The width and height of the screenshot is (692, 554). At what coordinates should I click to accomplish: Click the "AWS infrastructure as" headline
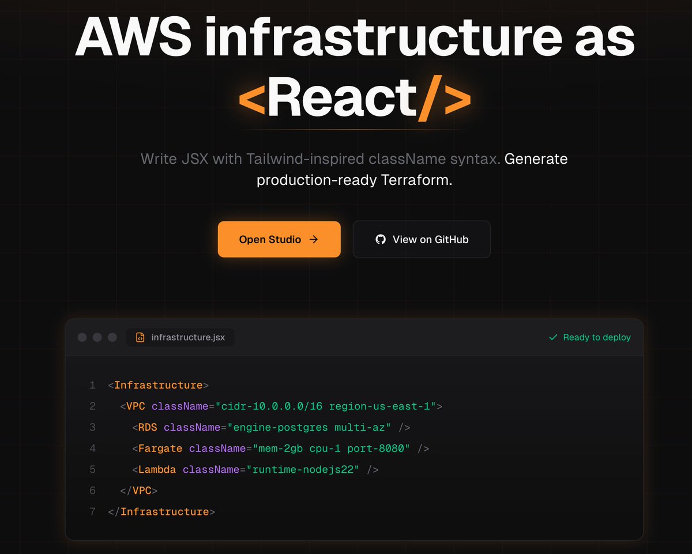(x=355, y=36)
